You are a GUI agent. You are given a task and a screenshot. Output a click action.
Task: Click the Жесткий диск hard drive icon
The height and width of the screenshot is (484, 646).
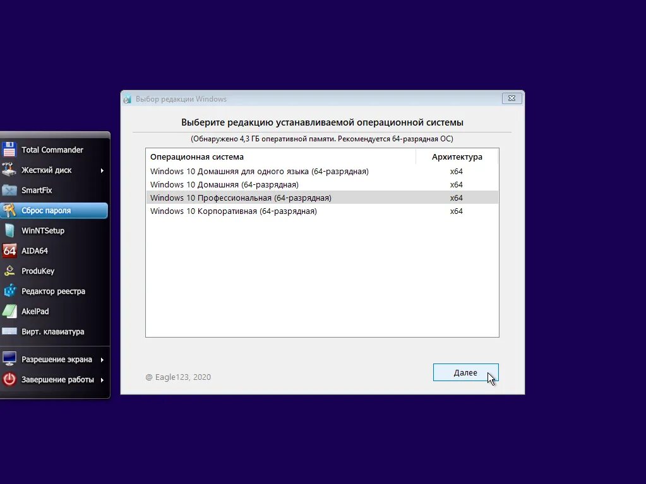pyautogui.click(x=9, y=170)
